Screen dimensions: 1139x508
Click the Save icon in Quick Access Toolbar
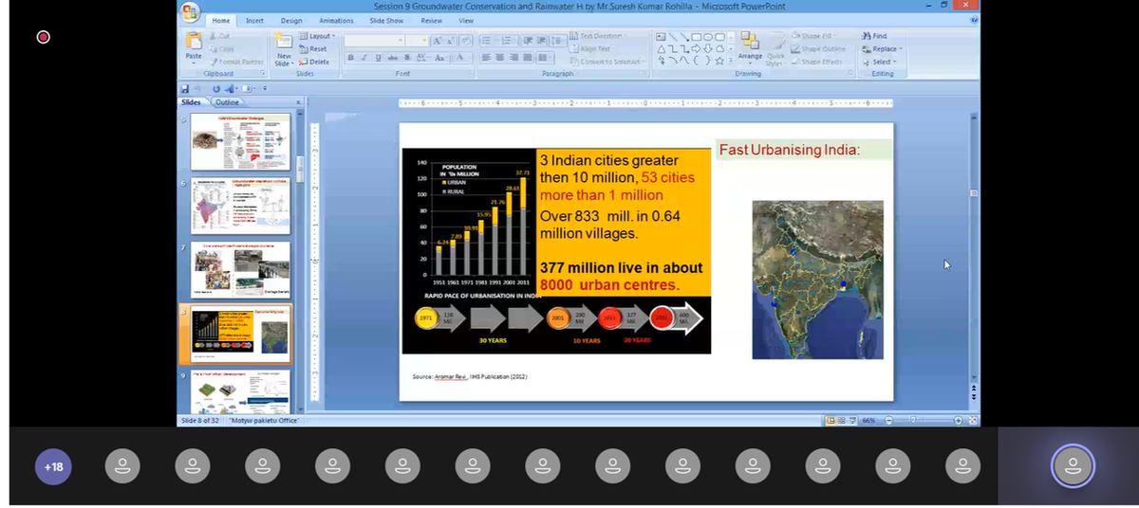pyautogui.click(x=186, y=89)
